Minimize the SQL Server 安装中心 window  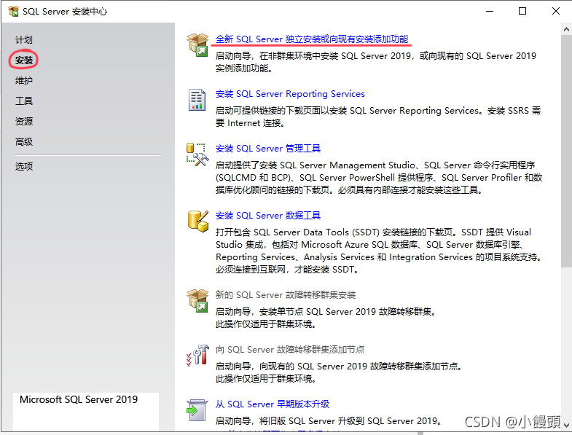490,12
